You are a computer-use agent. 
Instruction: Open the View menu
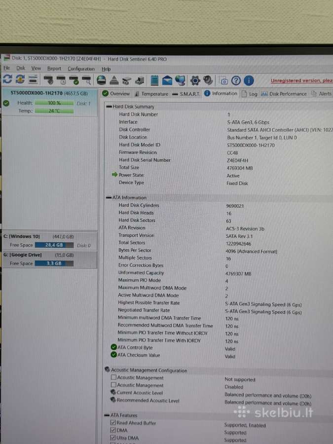click(x=36, y=68)
